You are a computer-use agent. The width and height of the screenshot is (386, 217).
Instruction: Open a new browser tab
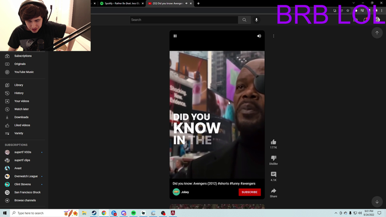198,4
